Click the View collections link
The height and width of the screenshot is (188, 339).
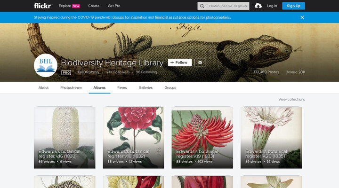pyautogui.click(x=291, y=100)
